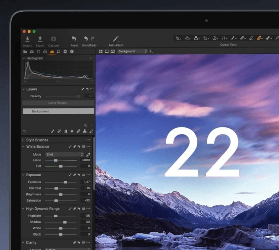Open the Adjustments clipboard tool tab
This screenshot has width=279, height=250.
[65, 52]
